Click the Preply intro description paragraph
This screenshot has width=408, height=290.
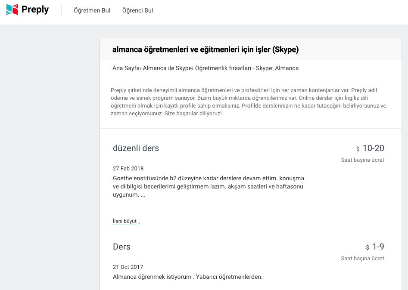248,102
